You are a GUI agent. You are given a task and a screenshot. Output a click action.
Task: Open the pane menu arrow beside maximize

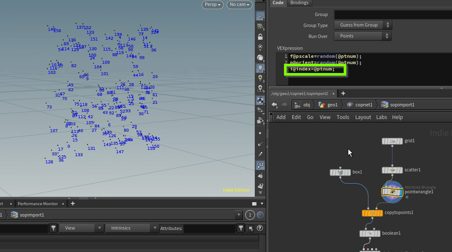[262, 204]
